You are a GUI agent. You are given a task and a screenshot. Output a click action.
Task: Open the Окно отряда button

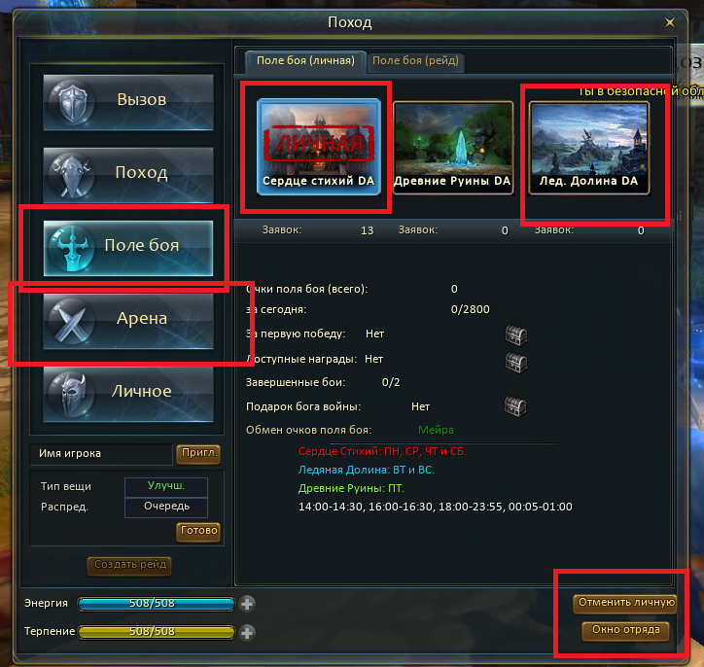pyautogui.click(x=625, y=630)
